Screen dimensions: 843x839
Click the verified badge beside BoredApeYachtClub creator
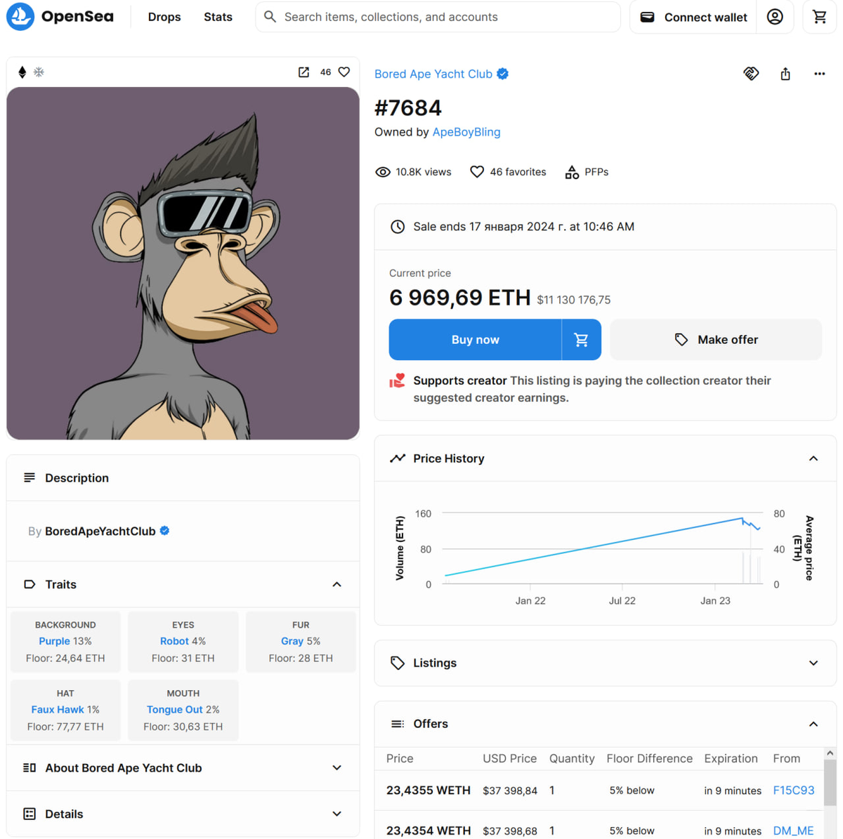[164, 531]
